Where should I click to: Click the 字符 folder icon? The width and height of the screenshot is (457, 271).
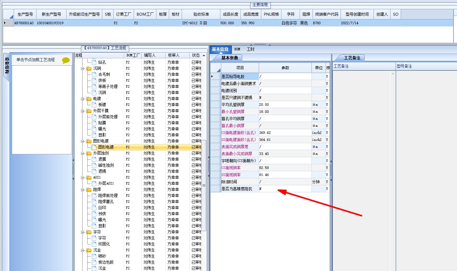pyautogui.click(x=89, y=232)
